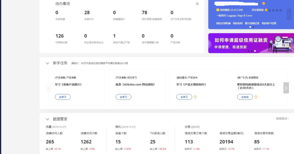
Task: Click 交易 (近90天) group label
Action: pyautogui.click(x=192, y=127)
